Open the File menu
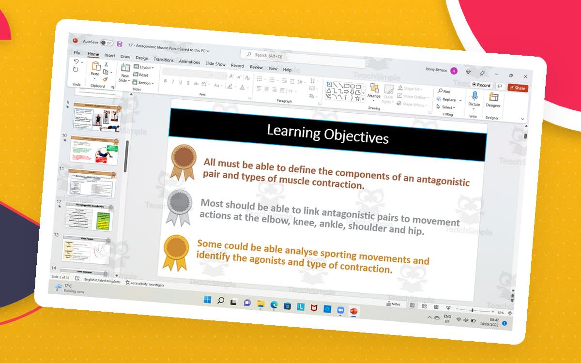This screenshot has height=363, width=581. click(x=76, y=52)
